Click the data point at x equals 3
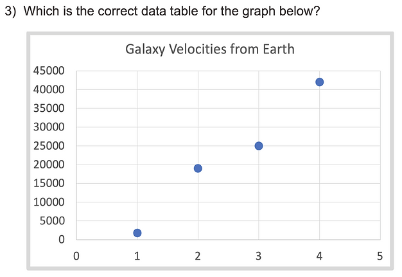This screenshot has height=277, width=402. [x=259, y=146]
